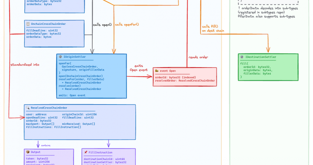
Task: Click the 'originData: bytes,' parameter
Action: click(x=258, y=70)
